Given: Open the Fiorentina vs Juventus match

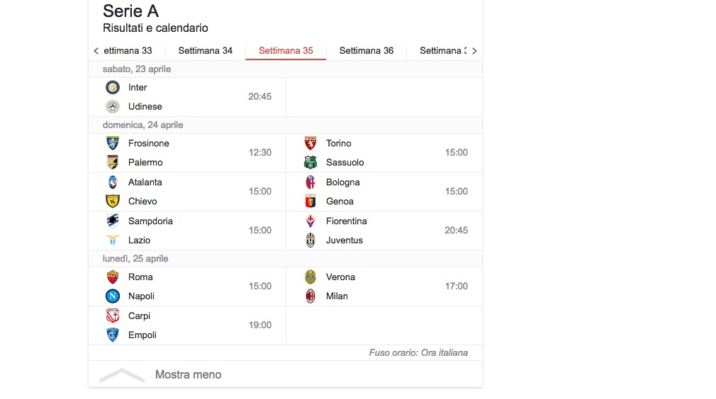Looking at the screenshot, I should pos(384,231).
